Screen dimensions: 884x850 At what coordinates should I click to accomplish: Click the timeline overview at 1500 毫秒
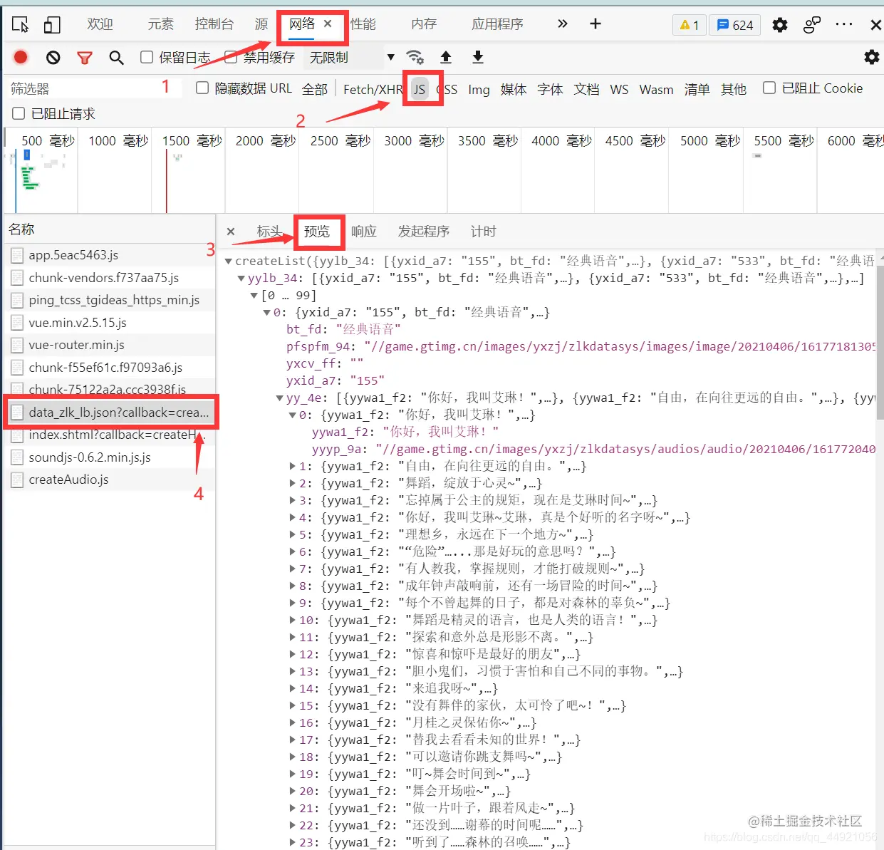(x=192, y=141)
